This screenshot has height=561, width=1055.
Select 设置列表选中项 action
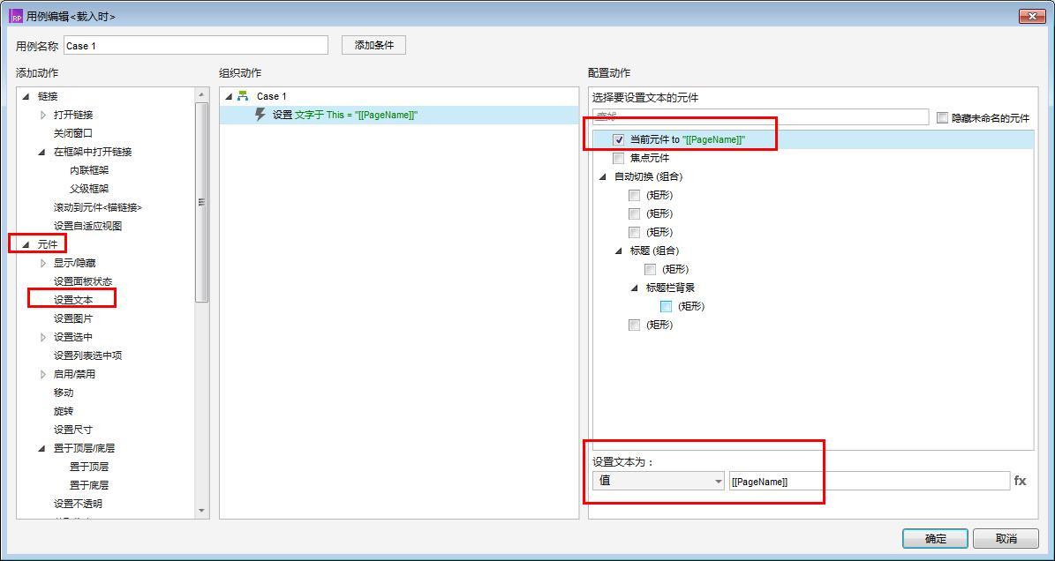pos(88,355)
